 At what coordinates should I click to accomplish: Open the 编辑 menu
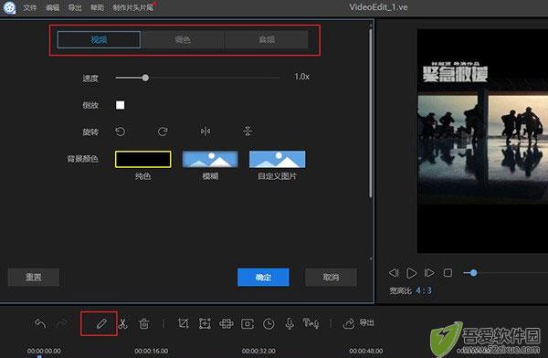pyautogui.click(x=52, y=7)
